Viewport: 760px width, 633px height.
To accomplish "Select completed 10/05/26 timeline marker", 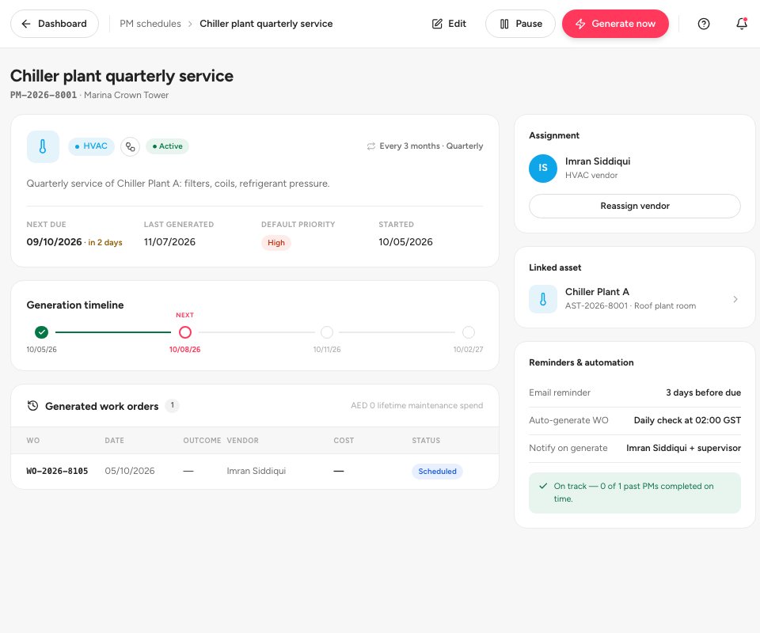I will (42, 332).
